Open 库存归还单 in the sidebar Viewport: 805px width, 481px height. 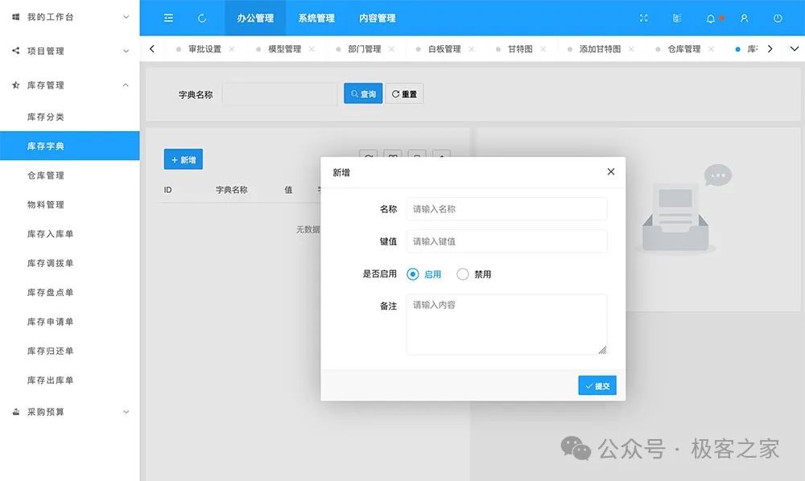tap(70, 351)
